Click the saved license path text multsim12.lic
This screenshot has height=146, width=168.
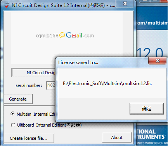[107, 83]
